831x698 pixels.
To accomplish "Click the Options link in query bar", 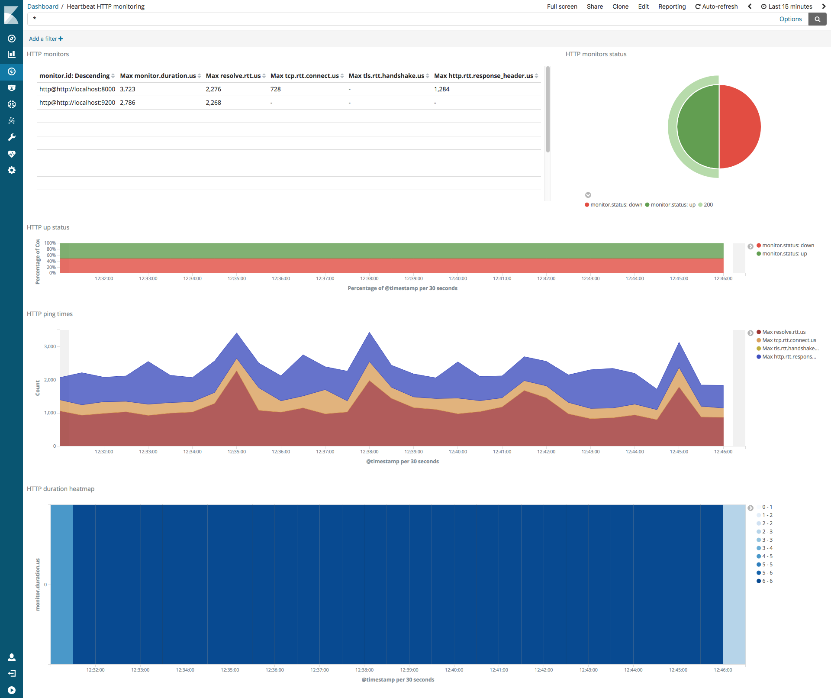I will [x=790, y=19].
